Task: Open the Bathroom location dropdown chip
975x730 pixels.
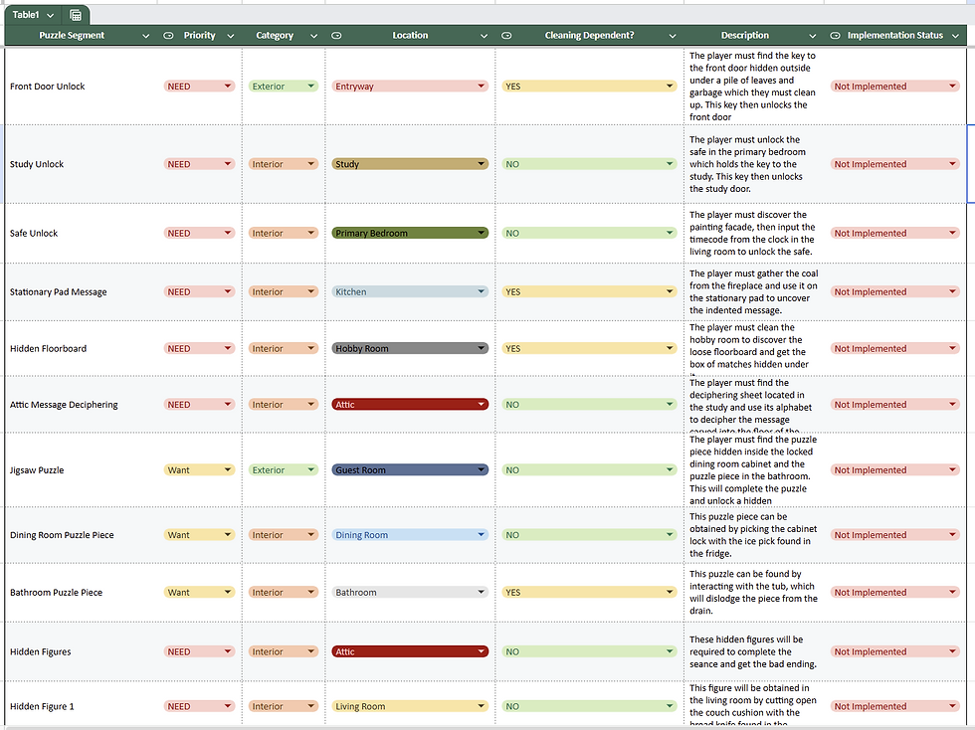Action: point(410,593)
